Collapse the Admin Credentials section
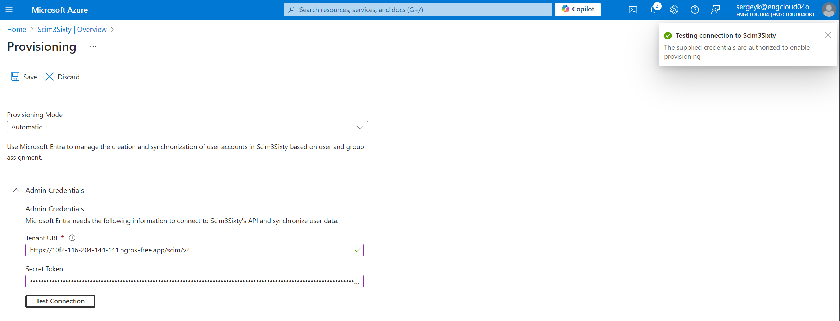The width and height of the screenshot is (840, 321). coord(16,190)
